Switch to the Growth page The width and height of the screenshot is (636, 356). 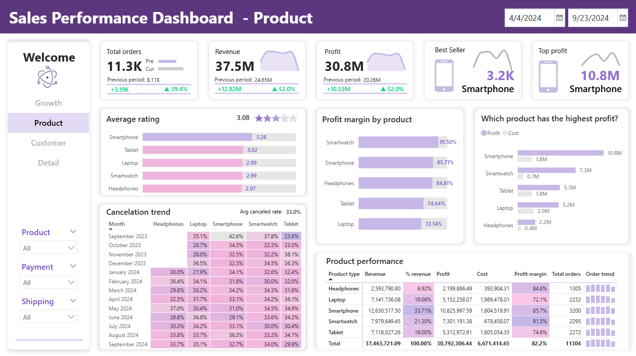[x=48, y=103]
